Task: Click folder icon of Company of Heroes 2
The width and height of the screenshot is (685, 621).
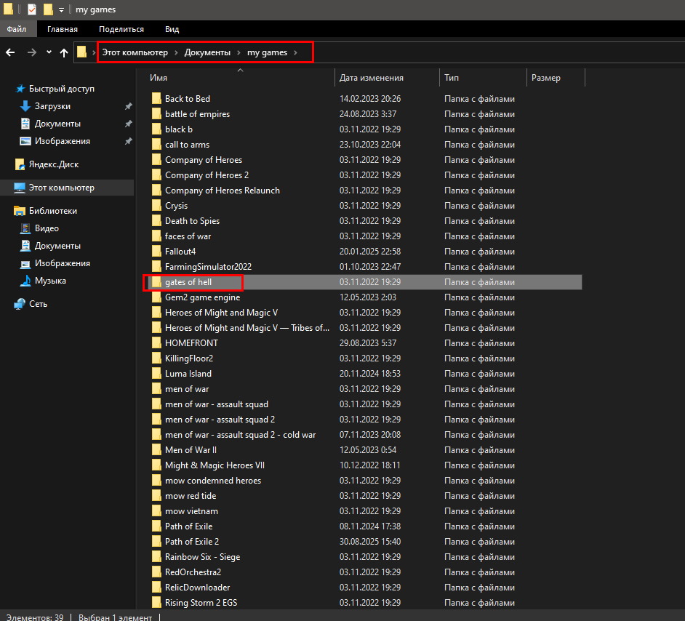Action: click(x=156, y=175)
